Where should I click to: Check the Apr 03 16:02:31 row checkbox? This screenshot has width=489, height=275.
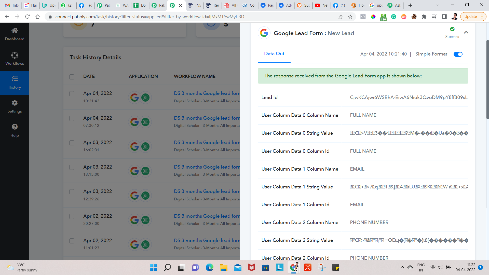coord(72,143)
